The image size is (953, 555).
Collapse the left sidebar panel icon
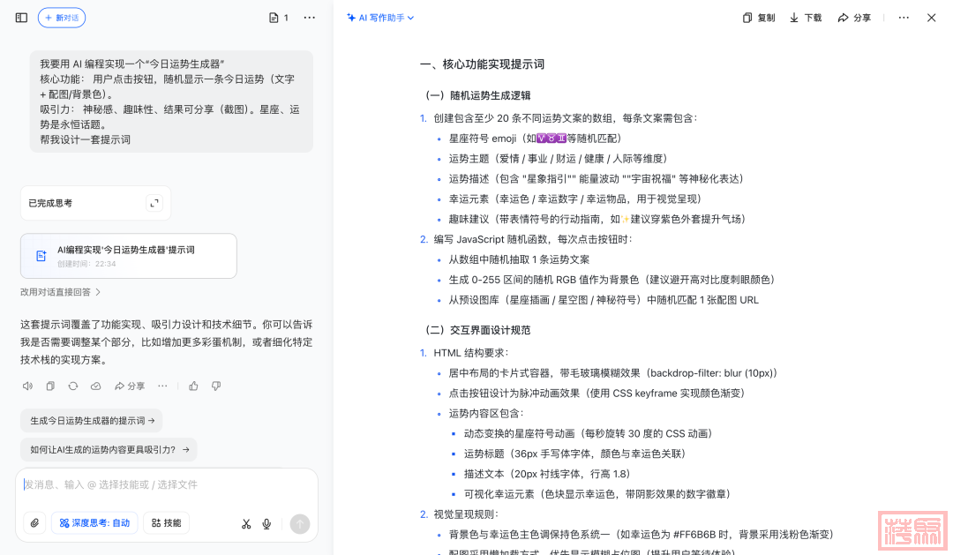pyautogui.click(x=21, y=18)
